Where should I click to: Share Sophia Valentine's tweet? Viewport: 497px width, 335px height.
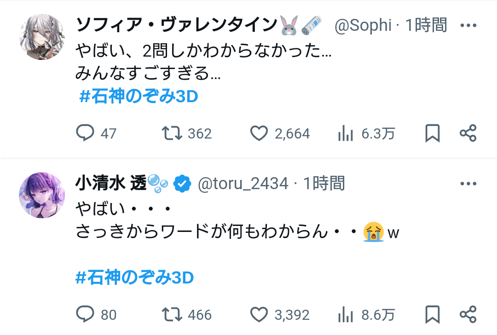[468, 133]
